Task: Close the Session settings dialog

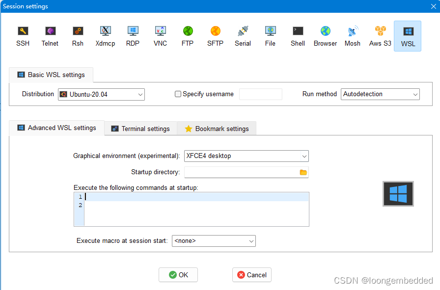Action: point(433,6)
